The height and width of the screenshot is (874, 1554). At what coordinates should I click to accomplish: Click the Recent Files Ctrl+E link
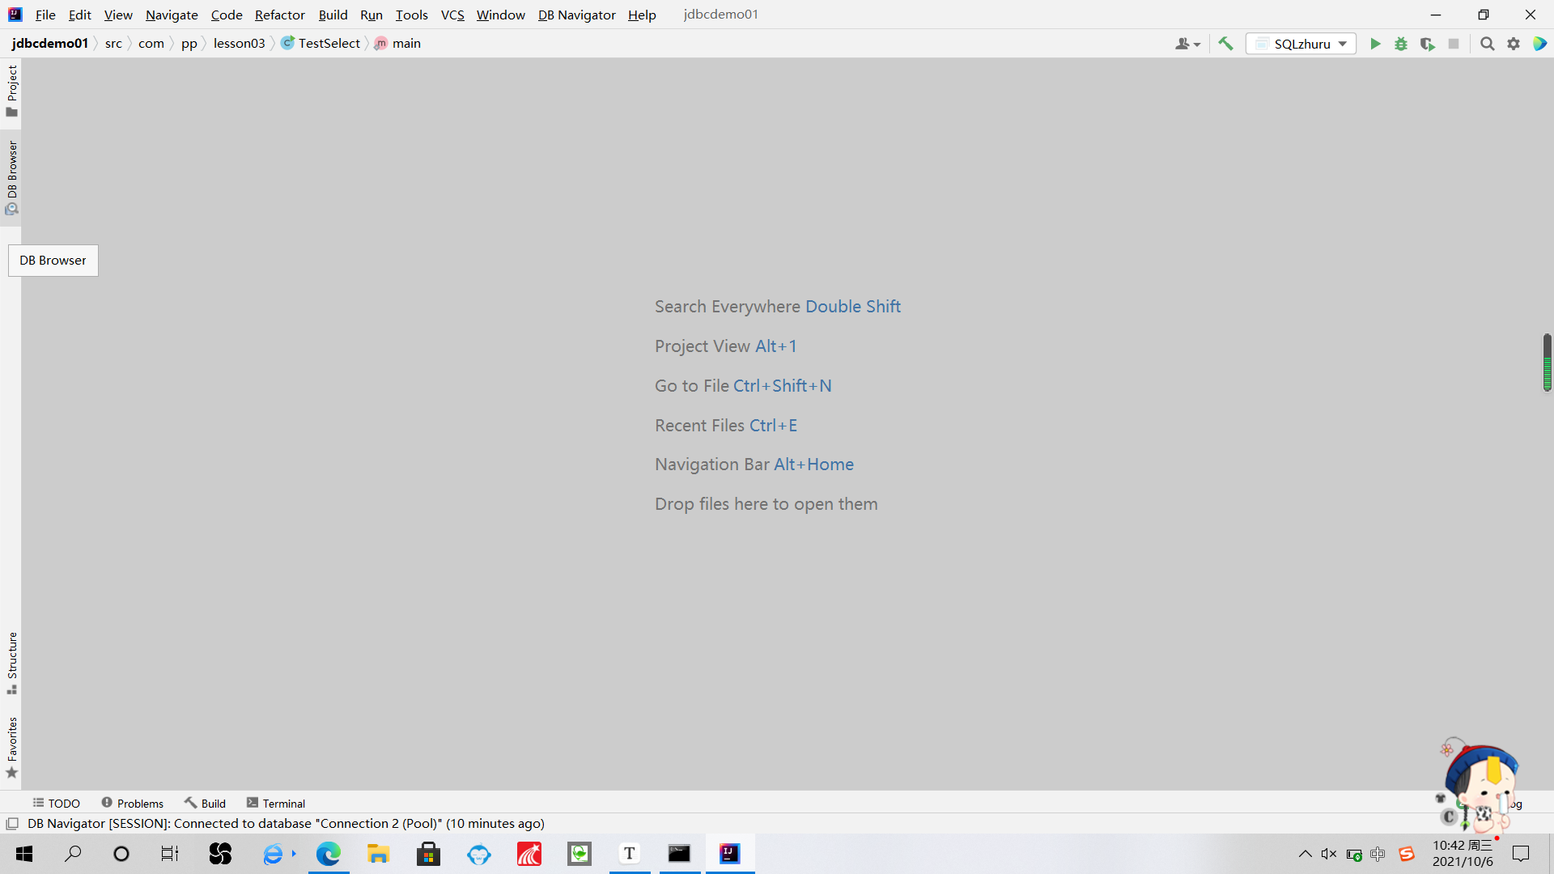[725, 425]
